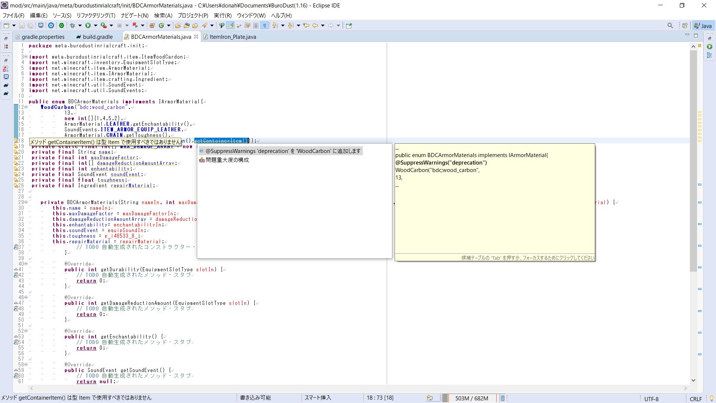Screen dimensions: 716x403
Task: Run the garbage collector trash icon
Action: click(502, 398)
